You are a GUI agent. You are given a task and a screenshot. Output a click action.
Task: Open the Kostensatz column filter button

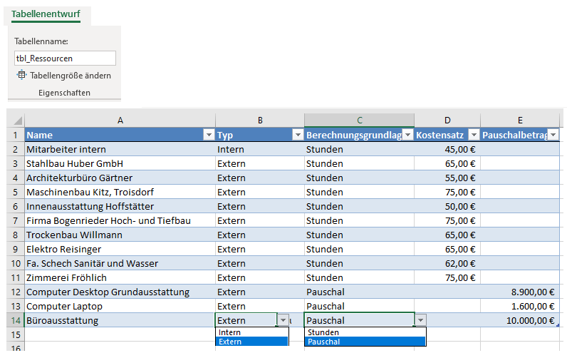click(x=473, y=135)
